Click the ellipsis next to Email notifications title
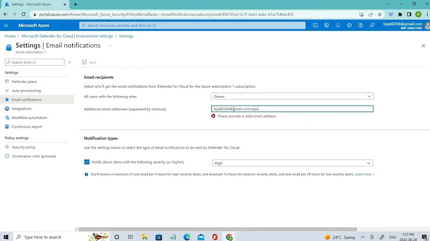The image size is (430, 241). coord(109,46)
